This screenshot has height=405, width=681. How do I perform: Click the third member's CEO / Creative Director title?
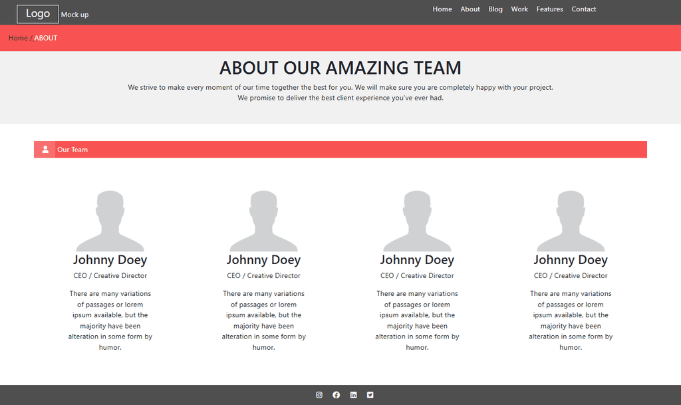pos(417,275)
